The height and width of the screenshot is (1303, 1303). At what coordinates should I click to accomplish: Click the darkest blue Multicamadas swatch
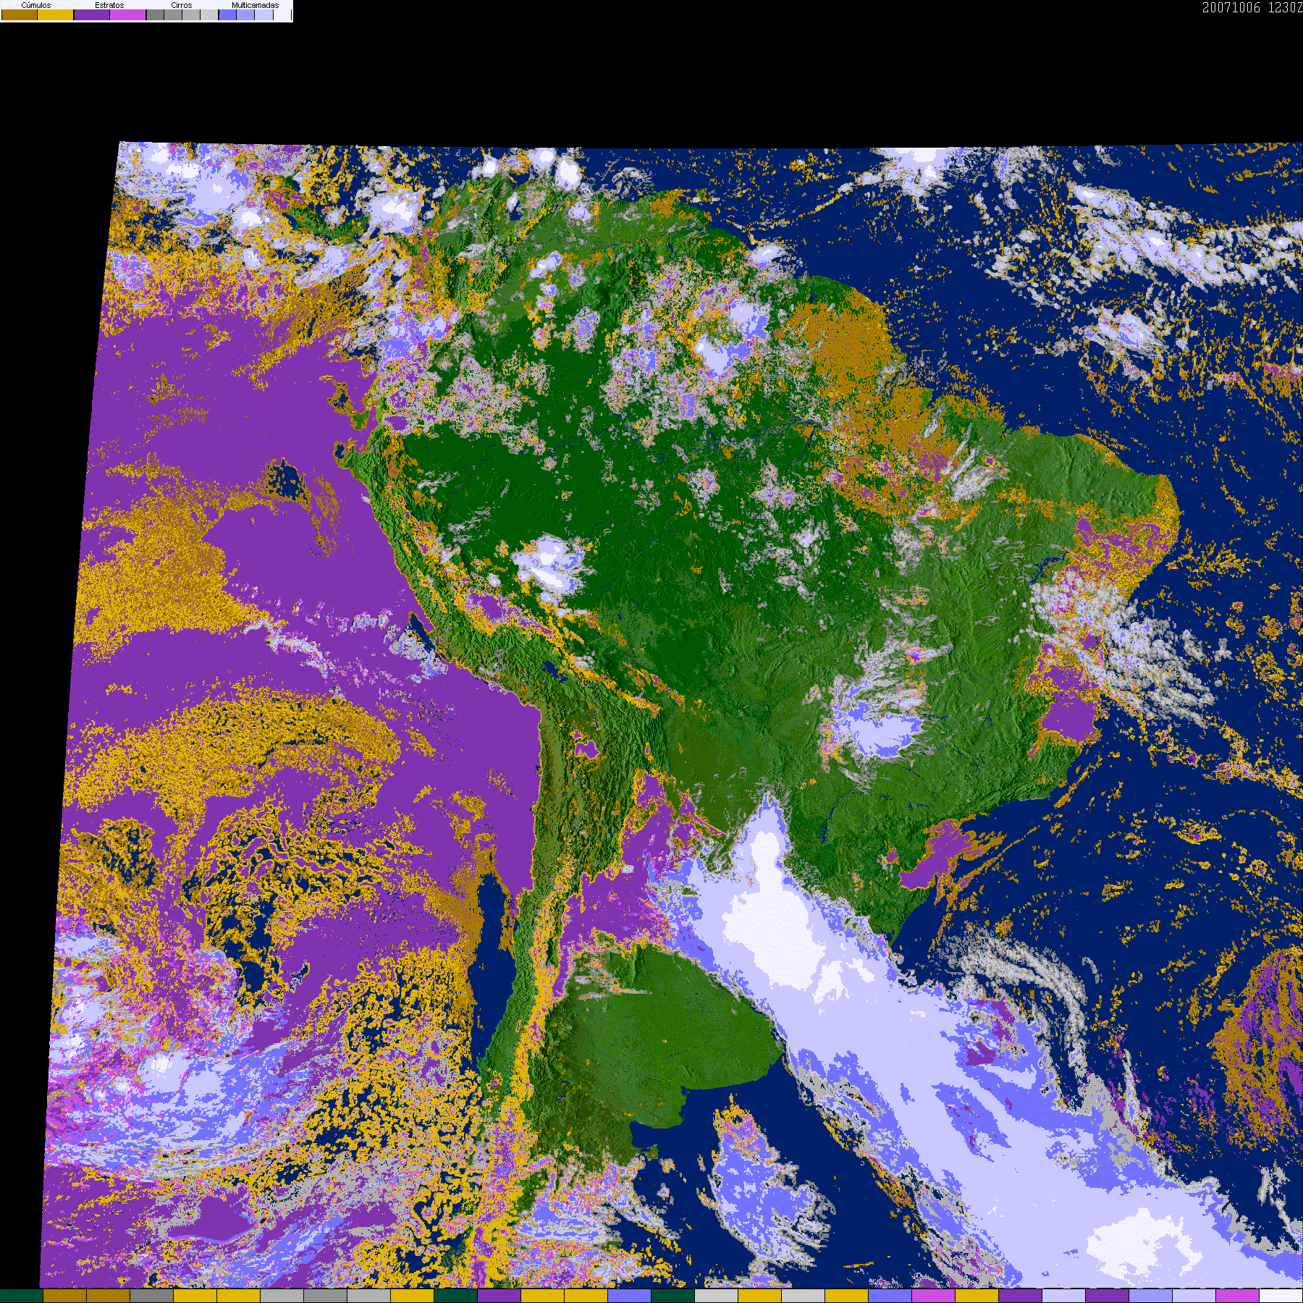(x=227, y=15)
